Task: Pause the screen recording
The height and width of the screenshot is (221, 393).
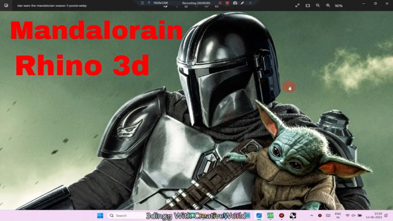Action: click(220, 3)
